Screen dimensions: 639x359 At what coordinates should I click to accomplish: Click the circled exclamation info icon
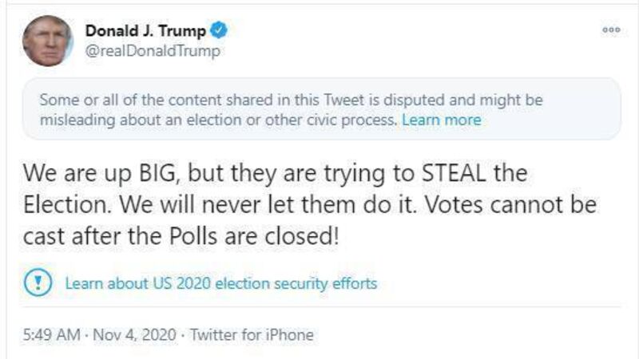tap(38, 282)
